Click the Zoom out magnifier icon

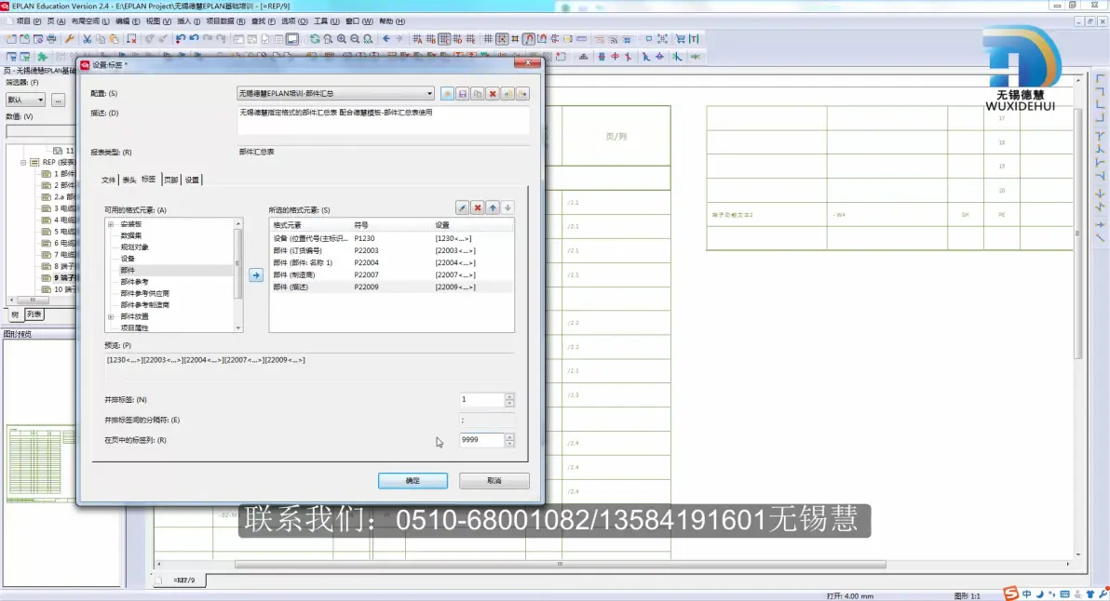pos(355,39)
